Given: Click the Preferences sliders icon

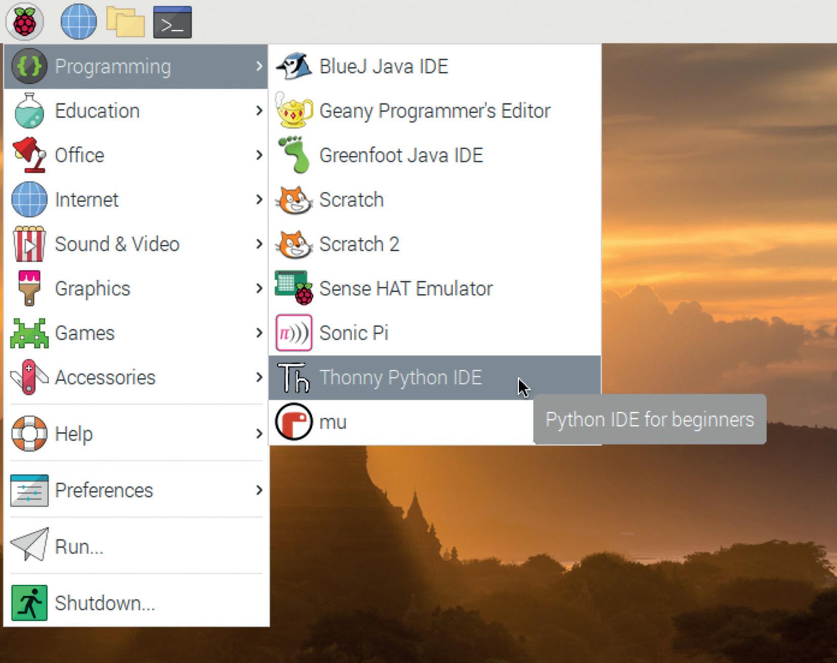Looking at the screenshot, I should (x=29, y=490).
